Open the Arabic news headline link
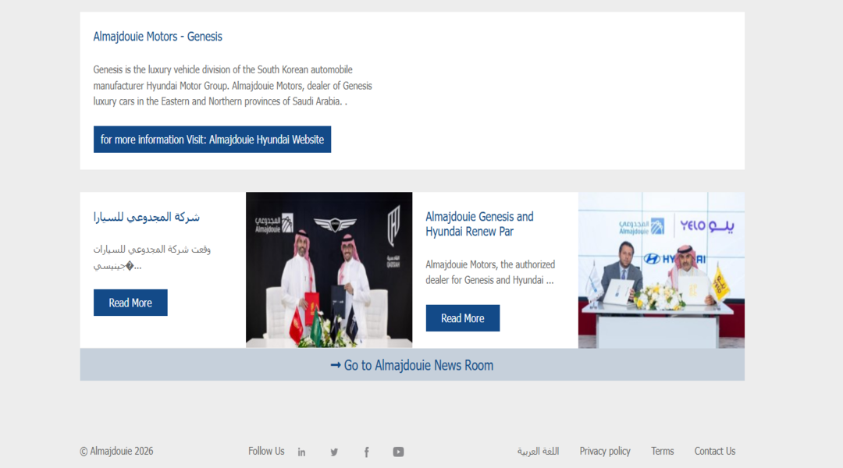This screenshot has height=468, width=843. [x=147, y=217]
